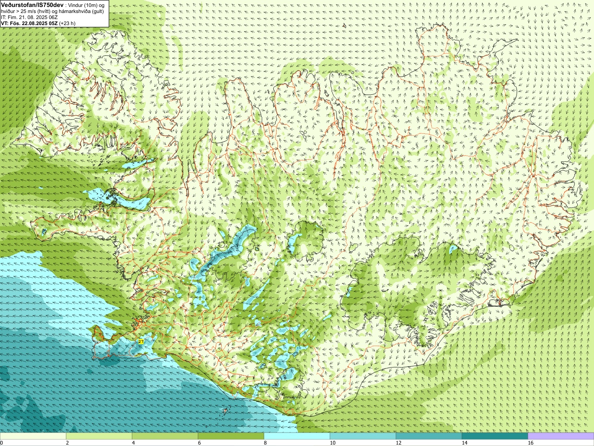
Task: Click the scale label '2'
Action: (68, 443)
